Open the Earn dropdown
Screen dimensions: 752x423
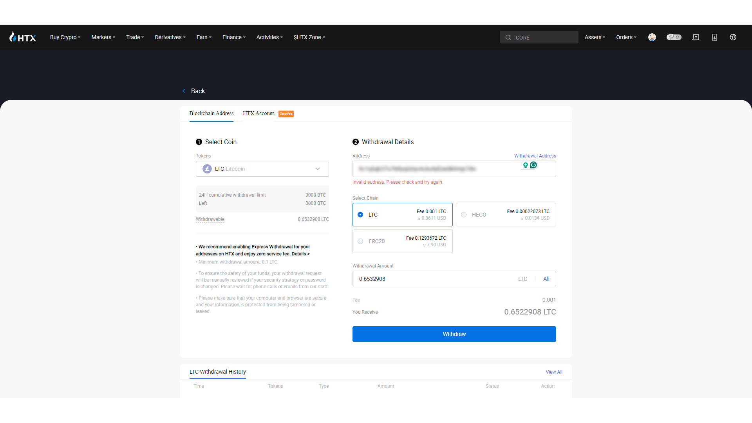click(x=204, y=37)
